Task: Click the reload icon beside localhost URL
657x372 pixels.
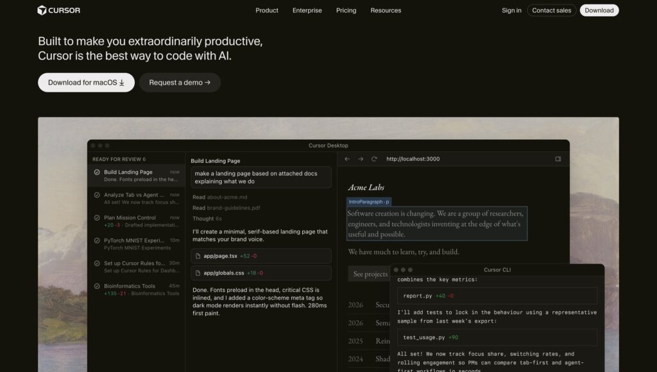Action: (374, 159)
